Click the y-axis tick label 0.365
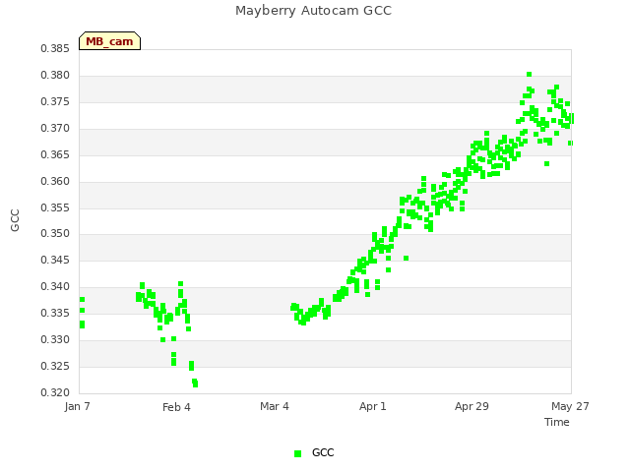The height and width of the screenshot is (472, 630). [x=55, y=154]
